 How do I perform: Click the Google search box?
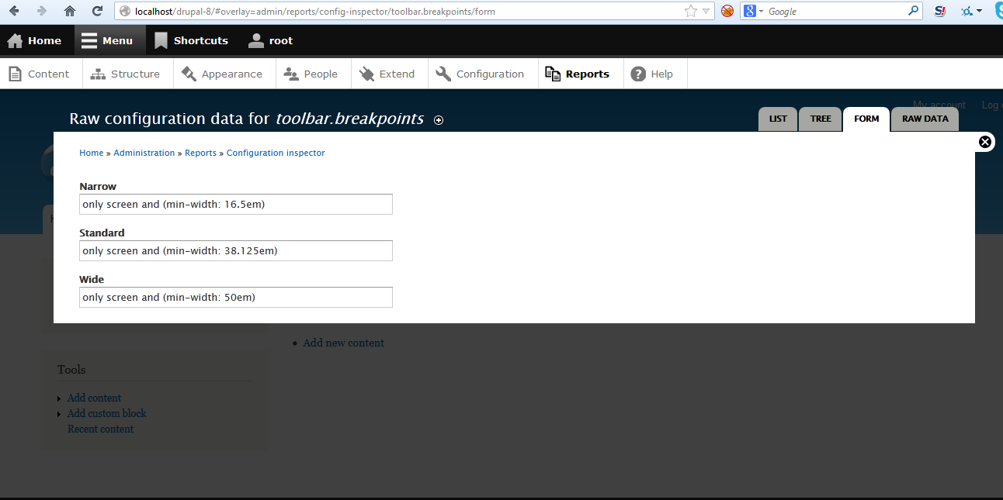coord(836,11)
